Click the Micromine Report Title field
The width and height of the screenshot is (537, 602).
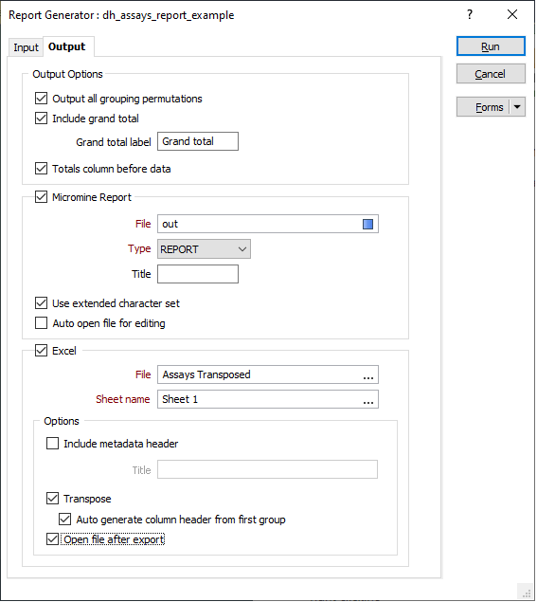coord(198,275)
